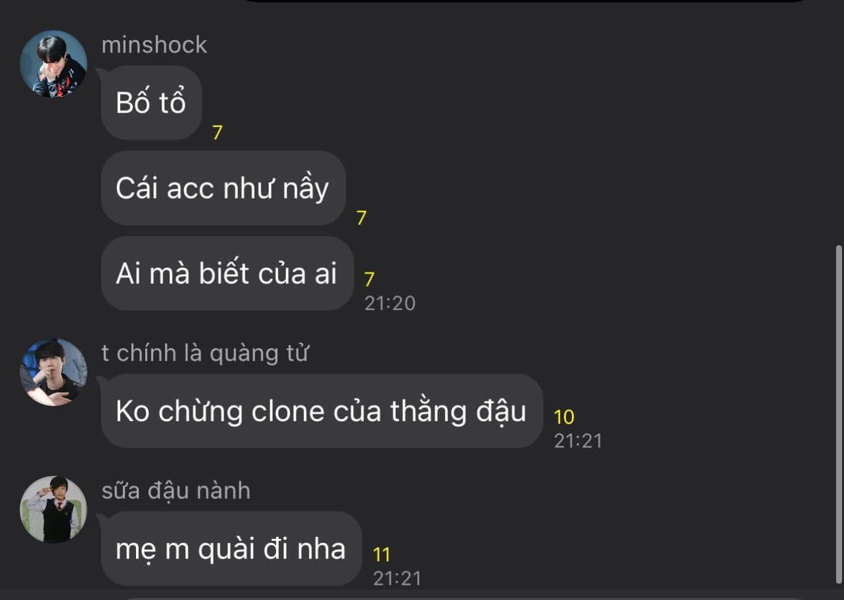Click the yellow reaction count 11
This screenshot has height=600, width=844.
pos(382,555)
